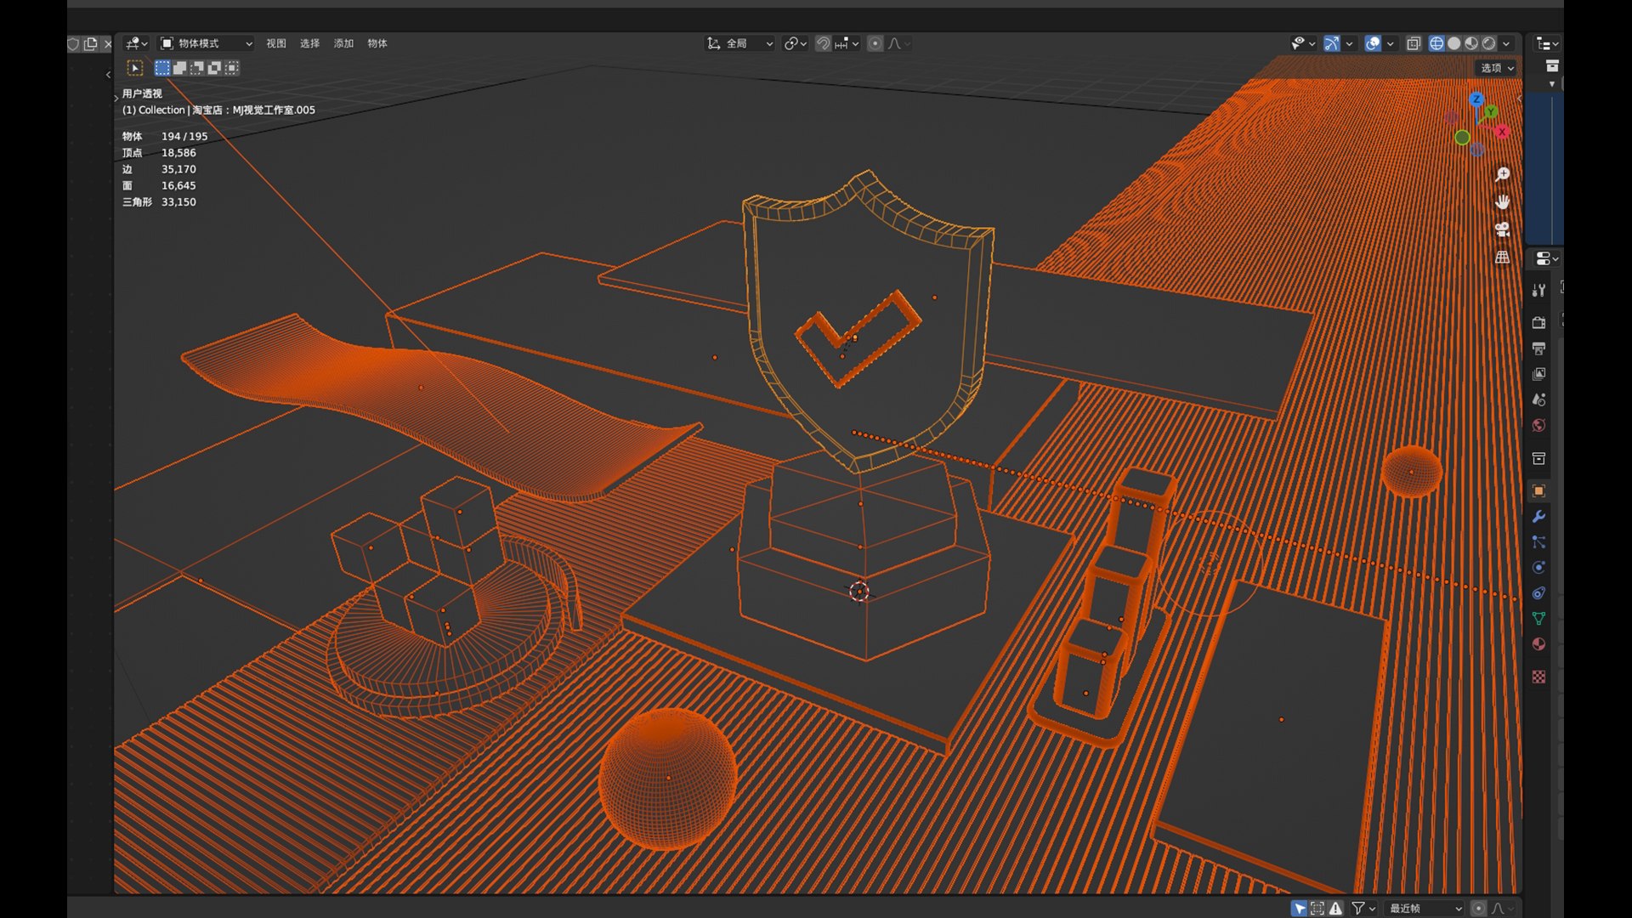The height and width of the screenshot is (918, 1632).
Task: Open the 视图 menu
Action: pyautogui.click(x=276, y=43)
